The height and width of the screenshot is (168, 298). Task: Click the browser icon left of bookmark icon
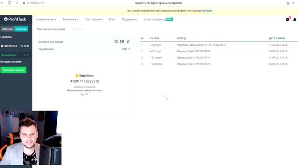(x=288, y=3)
